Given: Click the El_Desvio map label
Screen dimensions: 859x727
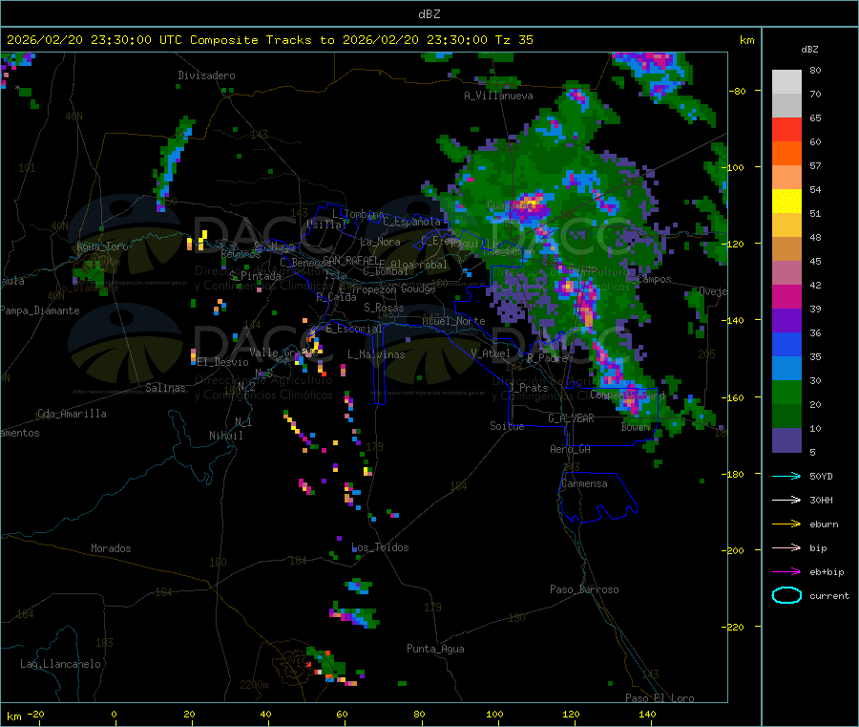Looking at the screenshot, I should (223, 362).
